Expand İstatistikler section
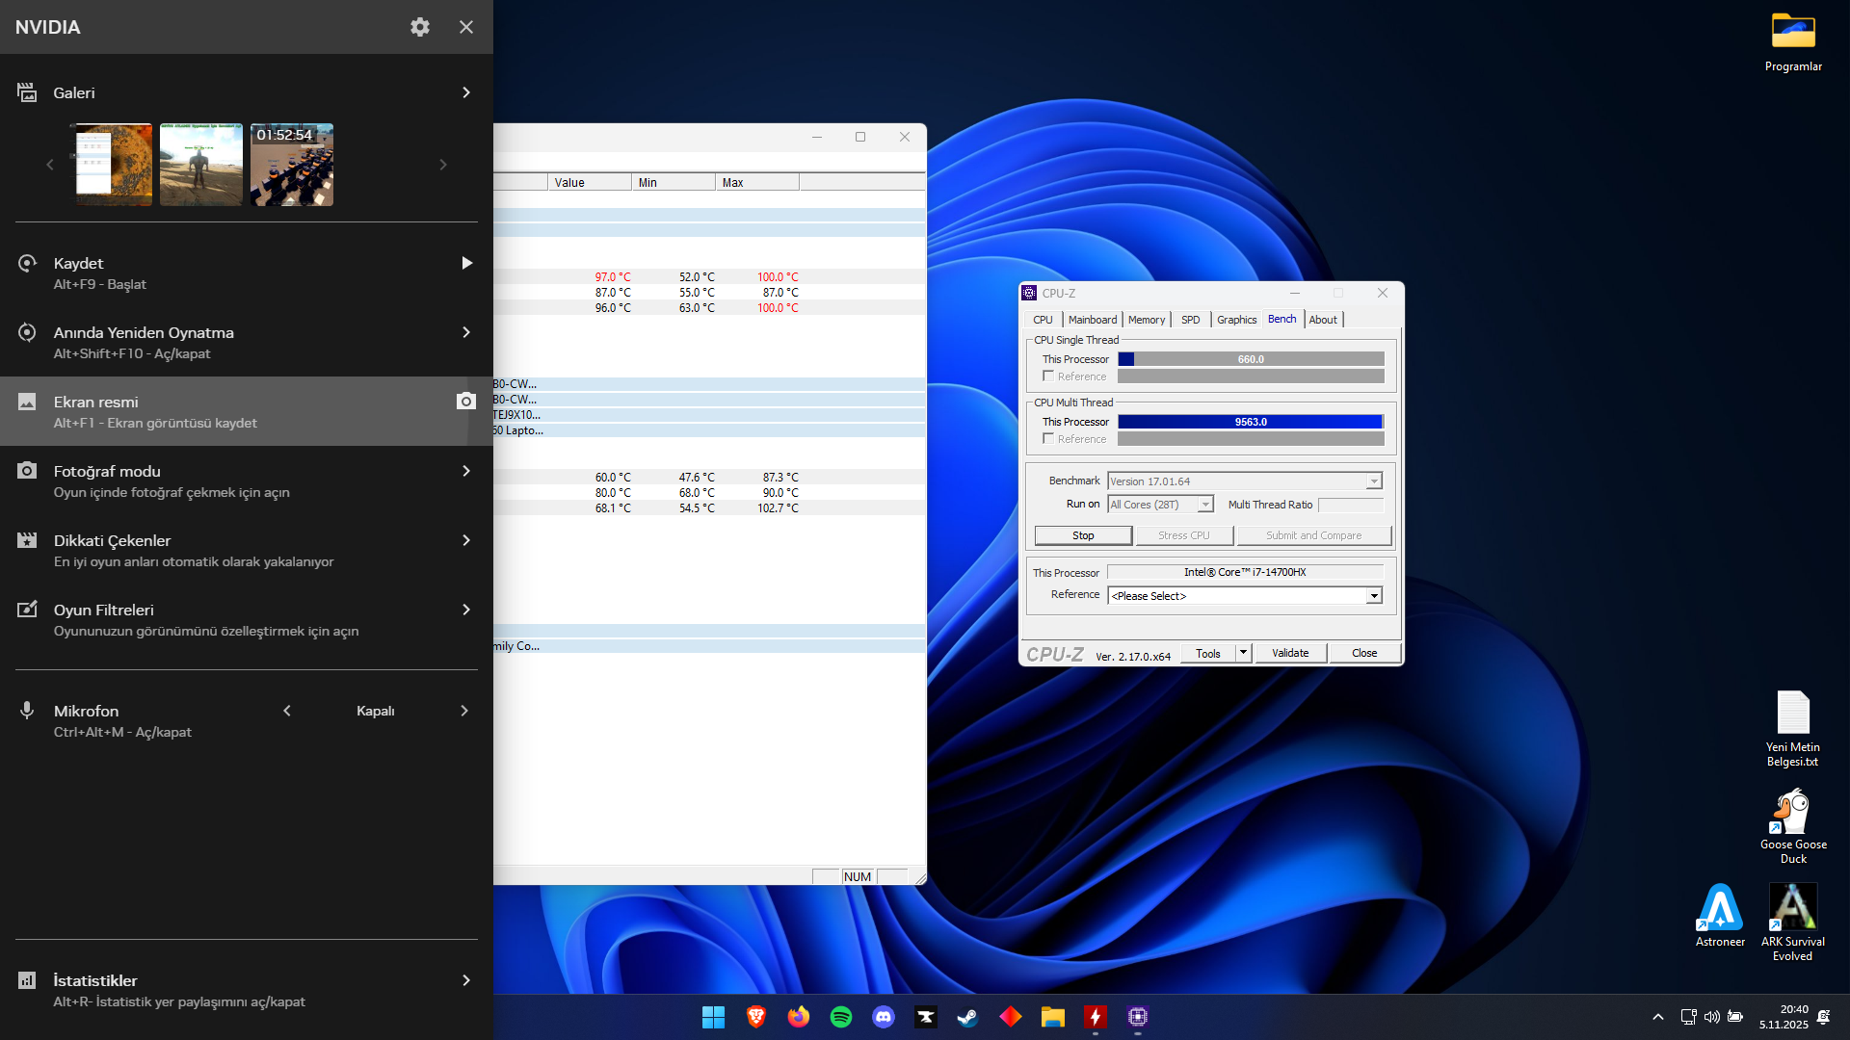The height and width of the screenshot is (1040, 1850). pos(466,980)
